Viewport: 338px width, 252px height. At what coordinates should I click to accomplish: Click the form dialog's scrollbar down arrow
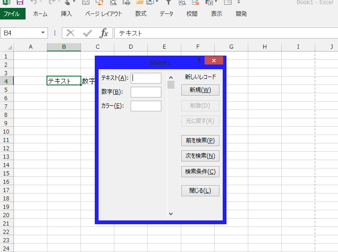click(x=171, y=213)
